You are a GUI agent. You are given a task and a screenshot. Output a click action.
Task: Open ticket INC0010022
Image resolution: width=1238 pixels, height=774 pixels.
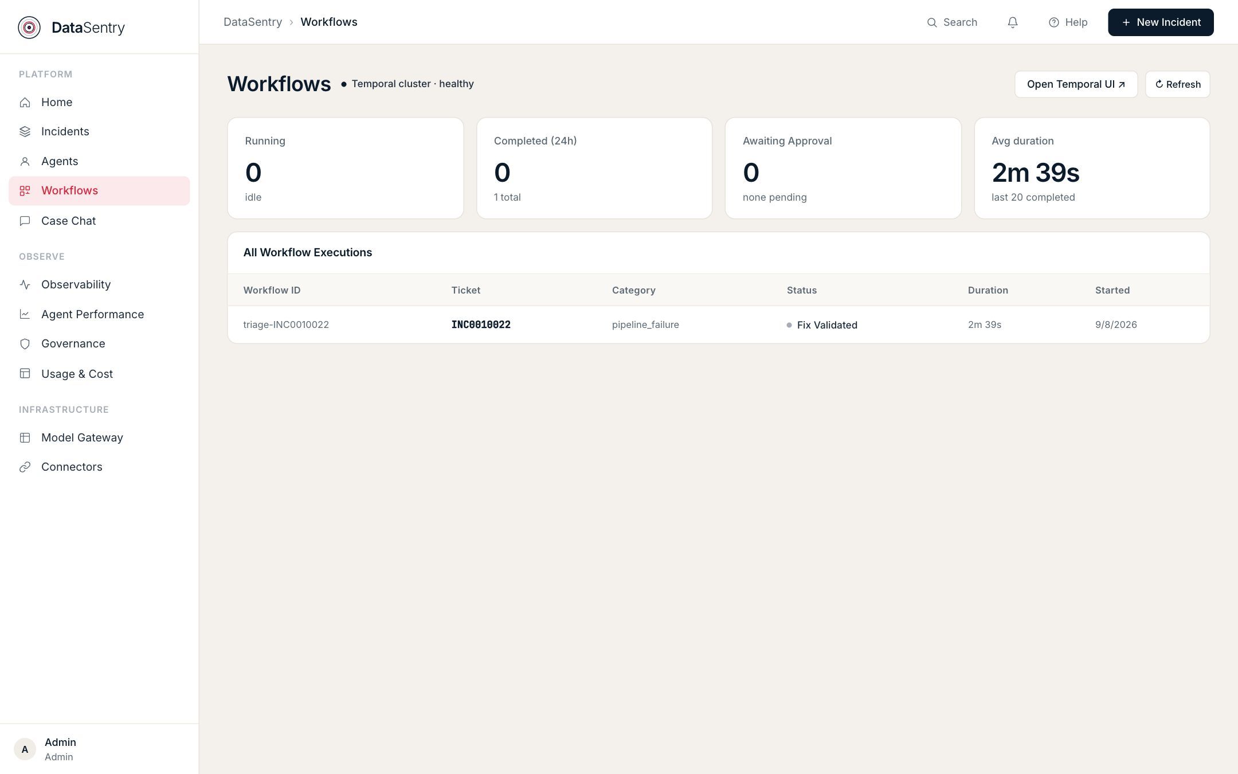coord(481,325)
